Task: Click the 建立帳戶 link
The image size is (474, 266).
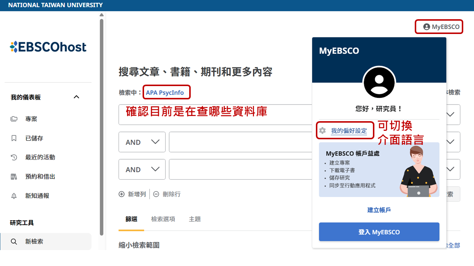Action: click(x=379, y=210)
